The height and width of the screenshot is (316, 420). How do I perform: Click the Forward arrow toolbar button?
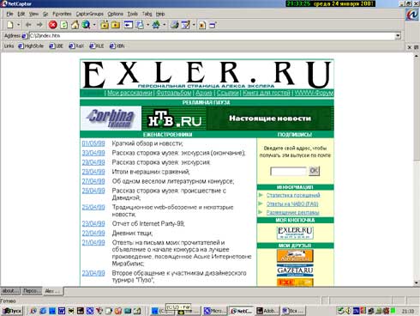39,25
